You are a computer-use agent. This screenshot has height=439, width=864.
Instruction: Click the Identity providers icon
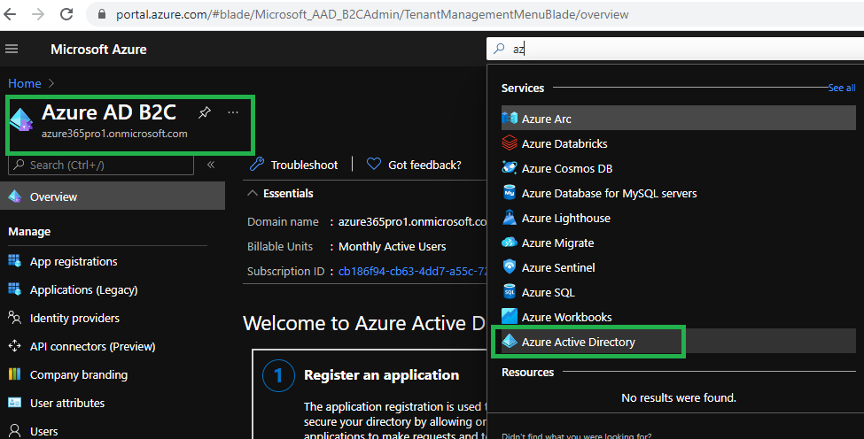[14, 318]
